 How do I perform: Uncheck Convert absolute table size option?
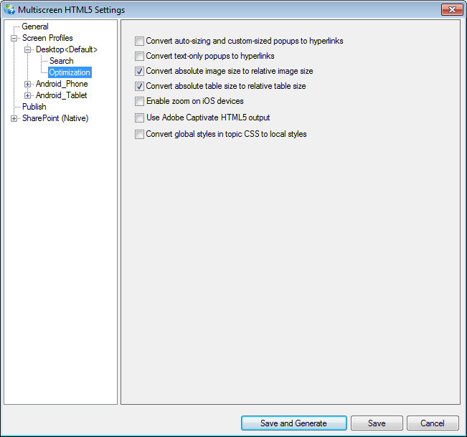click(140, 86)
